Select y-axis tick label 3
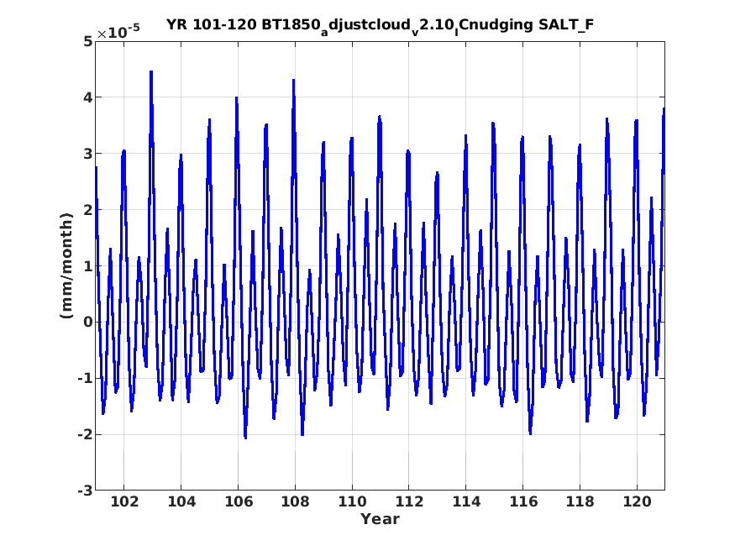The height and width of the screenshot is (551, 735). [x=88, y=154]
